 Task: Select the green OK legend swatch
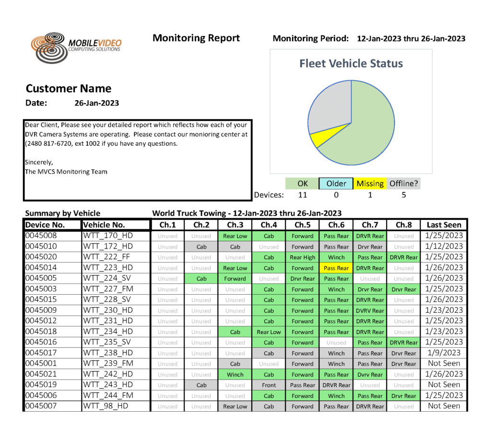pos(302,183)
